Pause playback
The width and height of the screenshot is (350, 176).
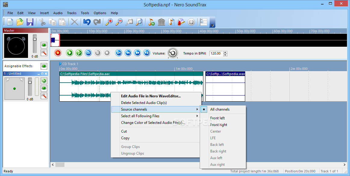pos(98,53)
